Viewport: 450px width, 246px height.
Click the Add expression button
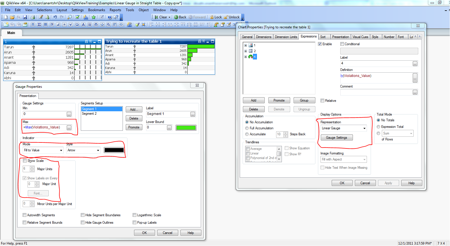pyautogui.click(x=254, y=100)
